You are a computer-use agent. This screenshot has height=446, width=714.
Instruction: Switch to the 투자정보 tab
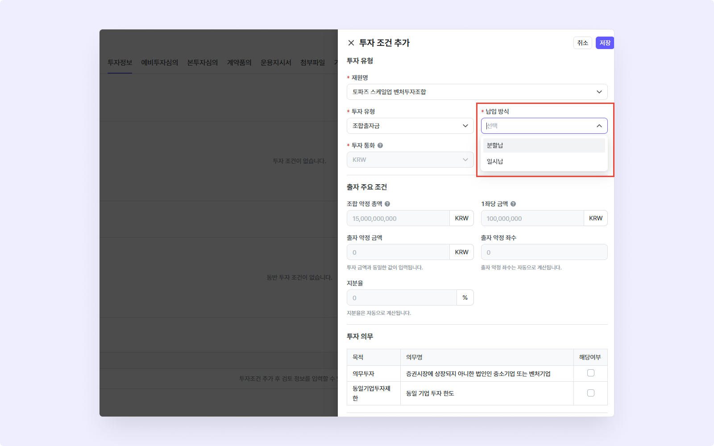120,62
